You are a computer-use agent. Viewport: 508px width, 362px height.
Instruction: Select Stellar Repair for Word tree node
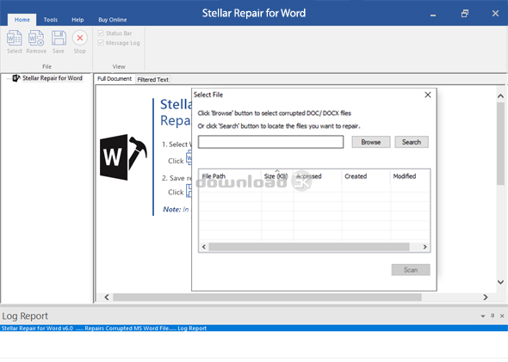[x=53, y=78]
